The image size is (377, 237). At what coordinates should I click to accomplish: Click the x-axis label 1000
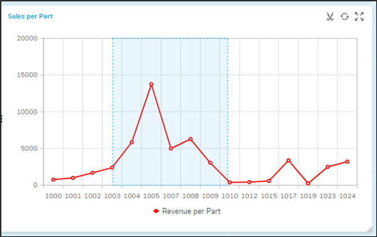[53, 196]
